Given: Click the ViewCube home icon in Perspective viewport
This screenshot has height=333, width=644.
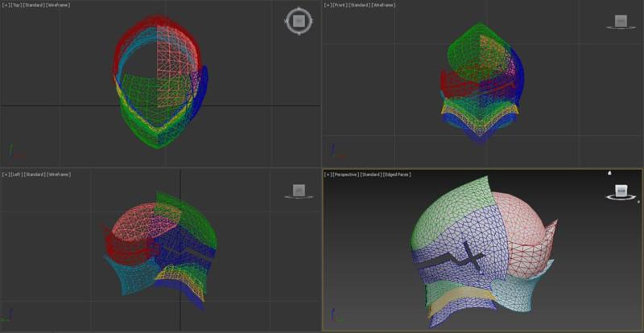Looking at the screenshot, I should pyautogui.click(x=609, y=173).
